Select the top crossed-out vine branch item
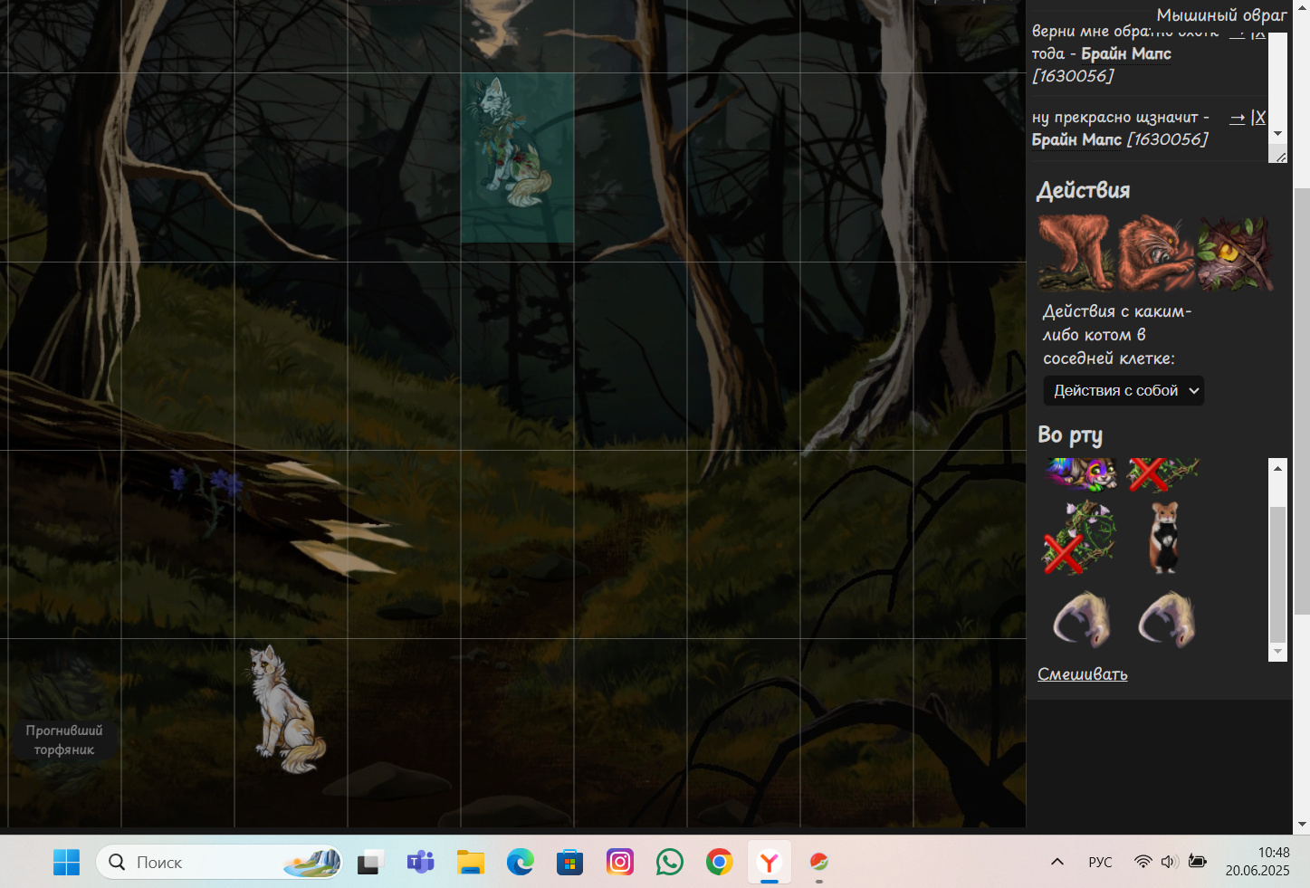This screenshot has width=1310, height=888. 1163,473
